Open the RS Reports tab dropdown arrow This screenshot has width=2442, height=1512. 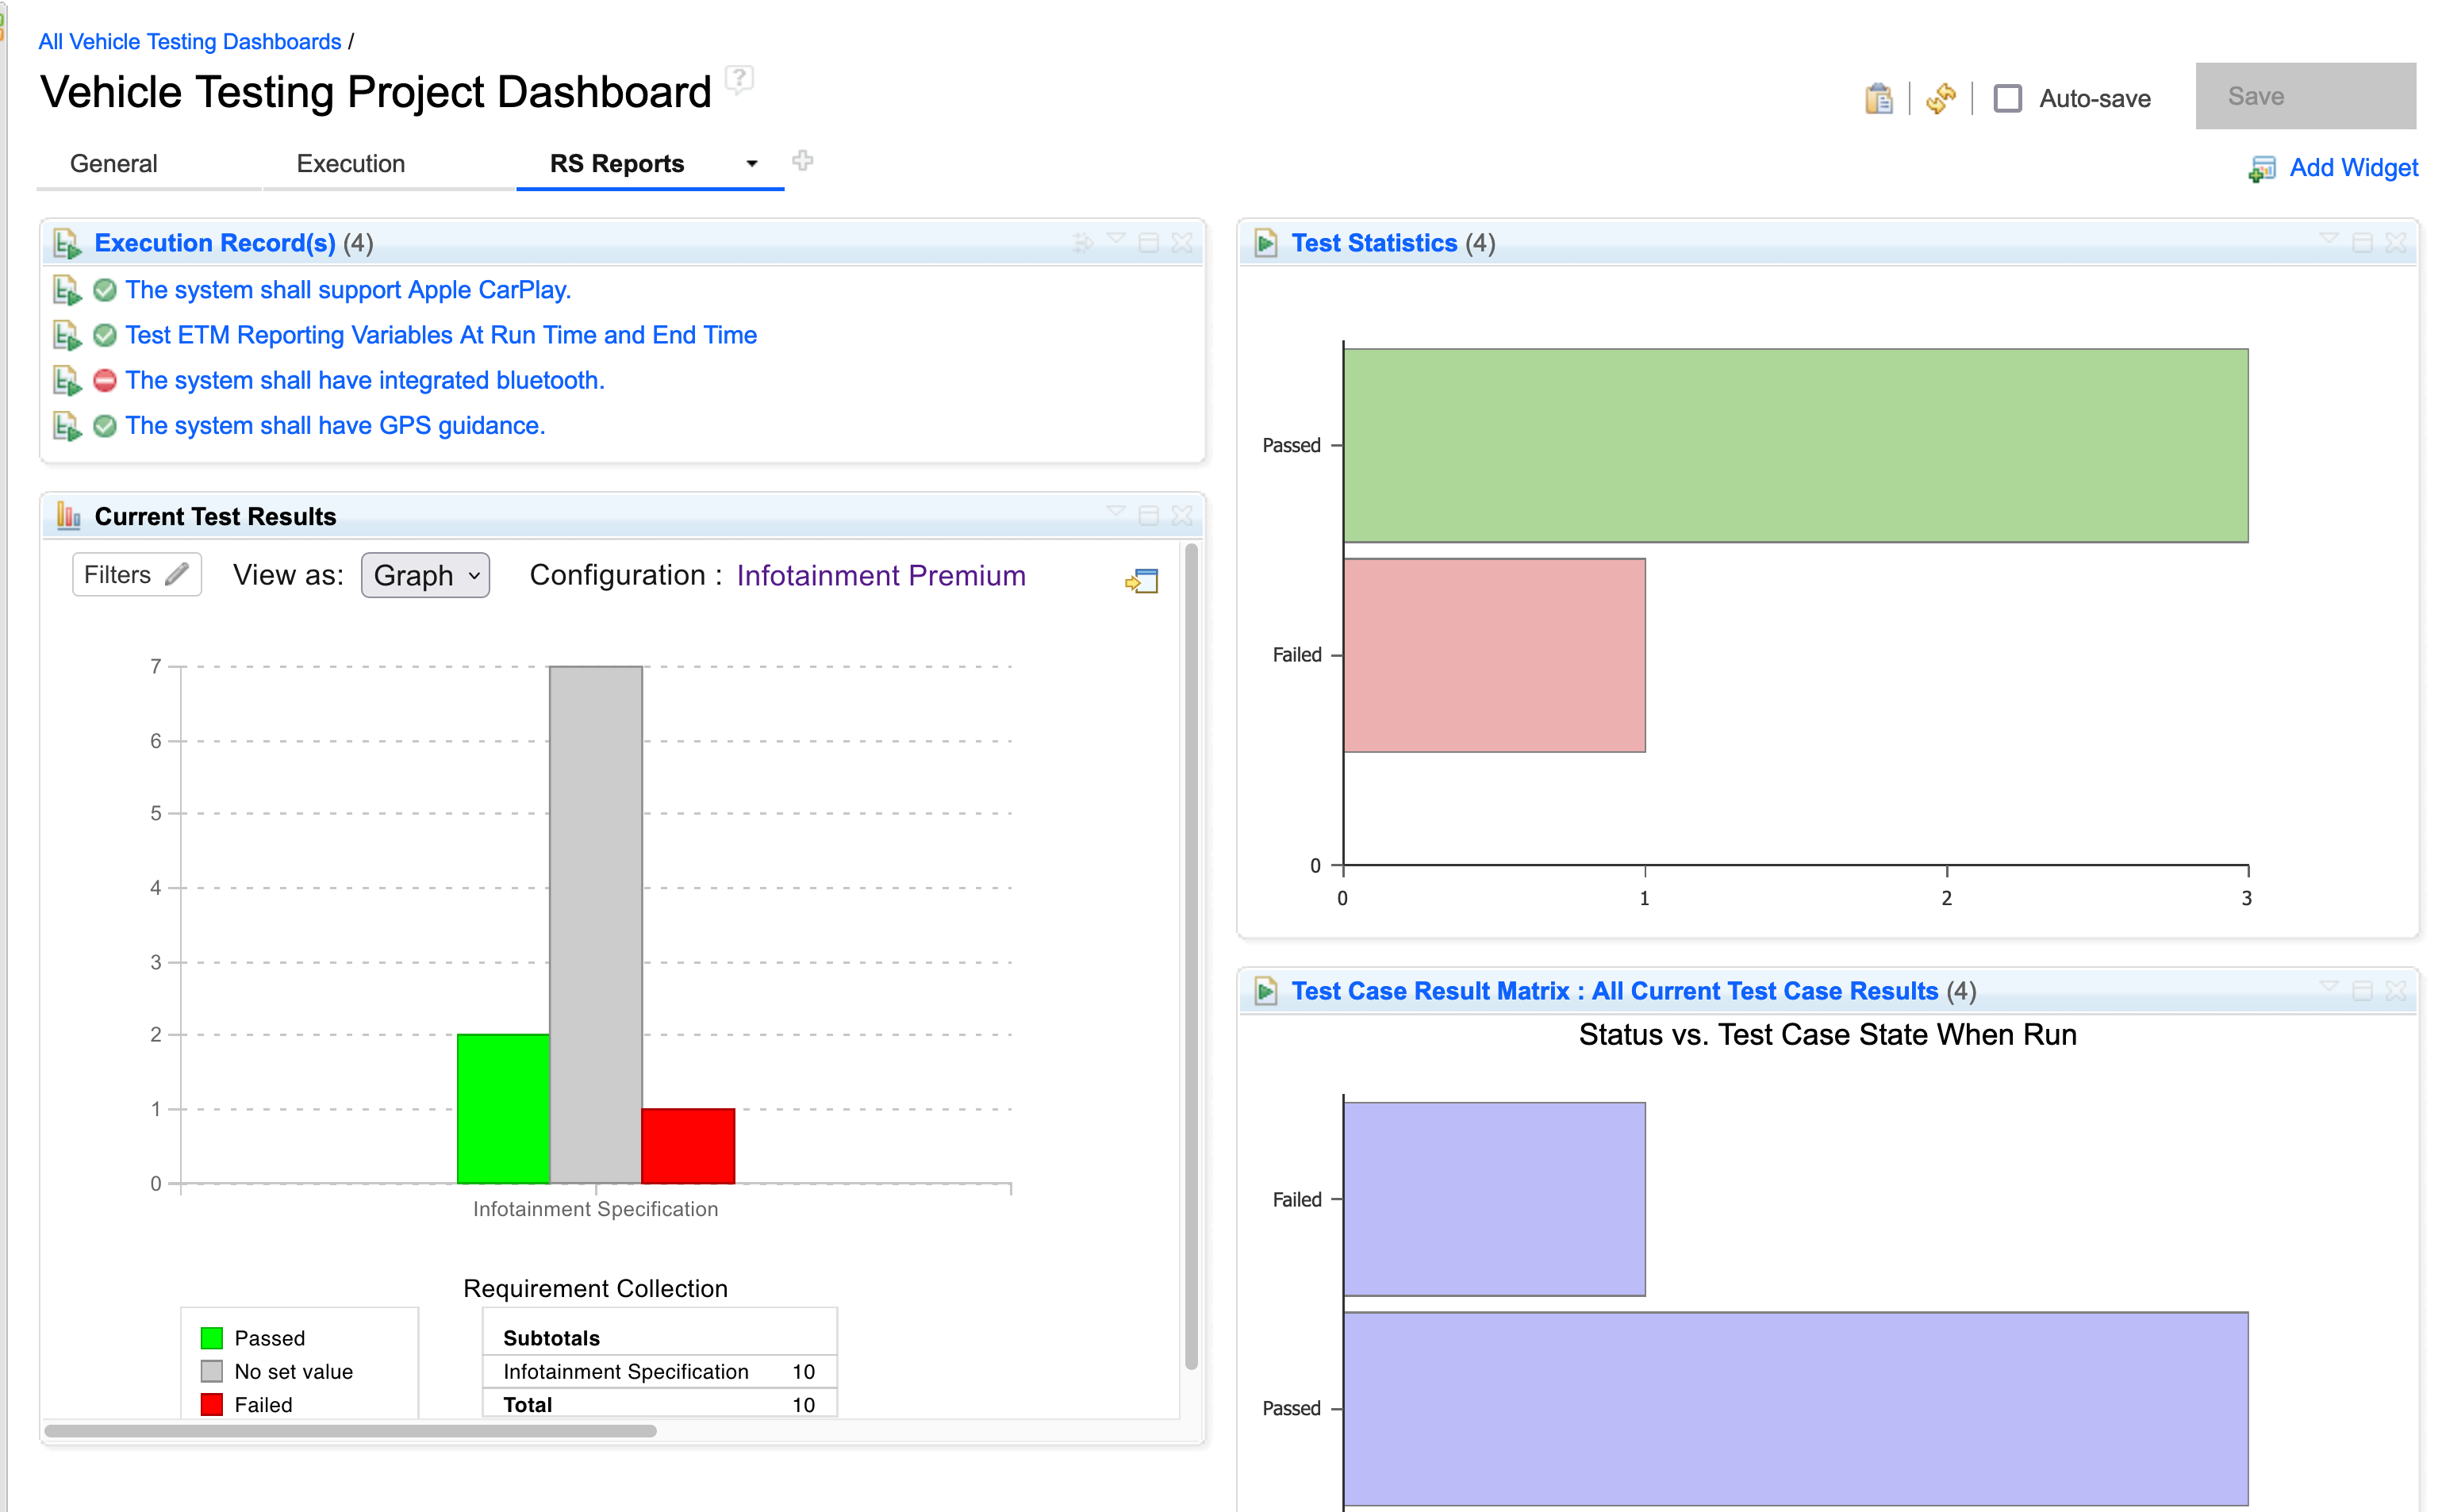coord(752,164)
